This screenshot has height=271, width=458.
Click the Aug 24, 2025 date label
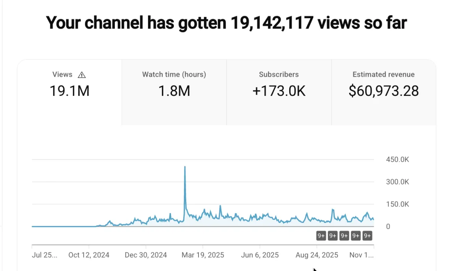pos(317,255)
